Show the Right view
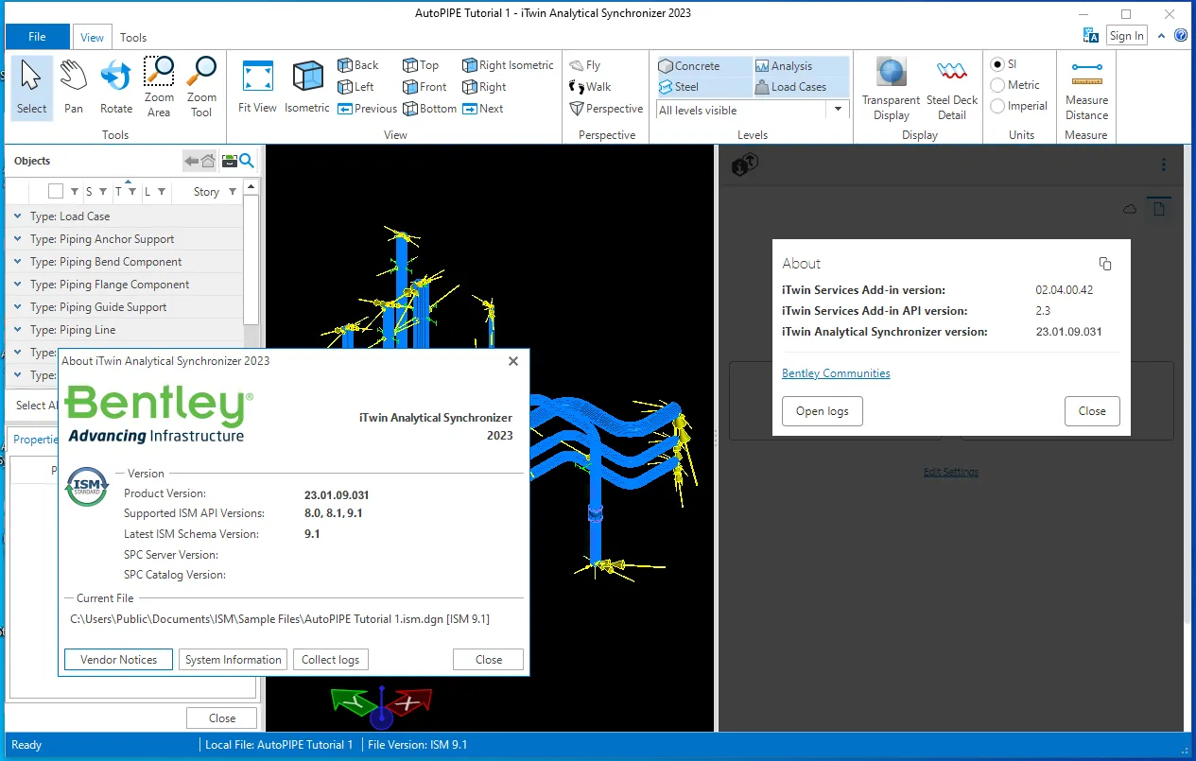 [x=484, y=87]
